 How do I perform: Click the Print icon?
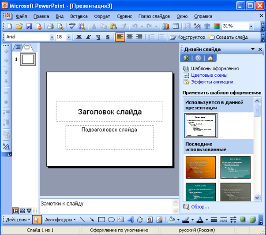[50, 26]
